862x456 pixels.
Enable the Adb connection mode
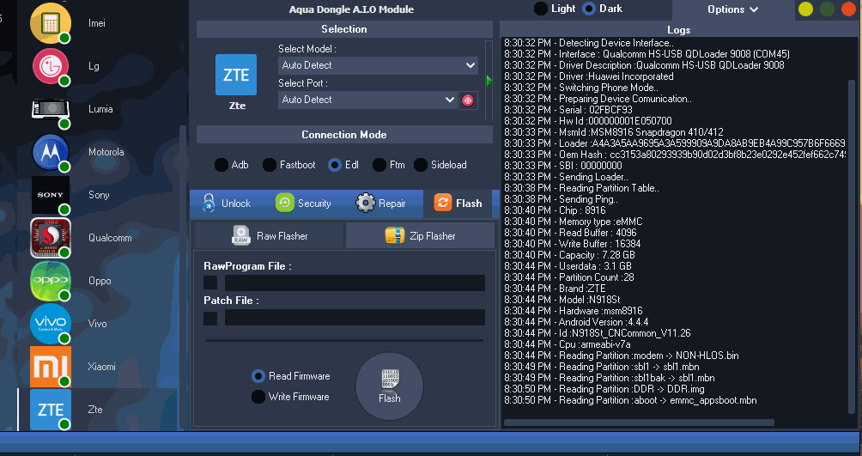[222, 165]
